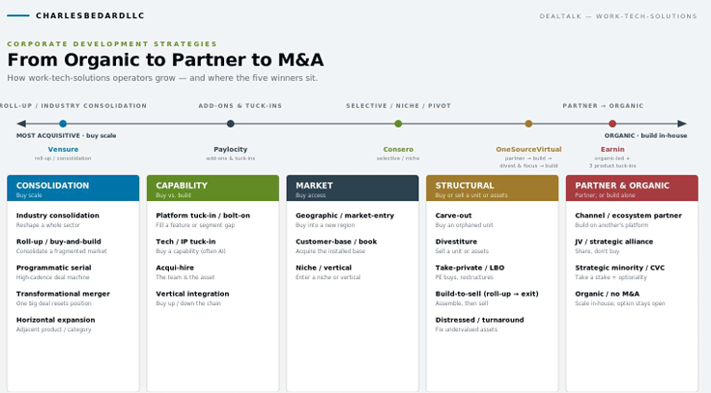The image size is (711, 393).
Task: Click the right arrowhead of the timeline
Action: pyautogui.click(x=682, y=124)
